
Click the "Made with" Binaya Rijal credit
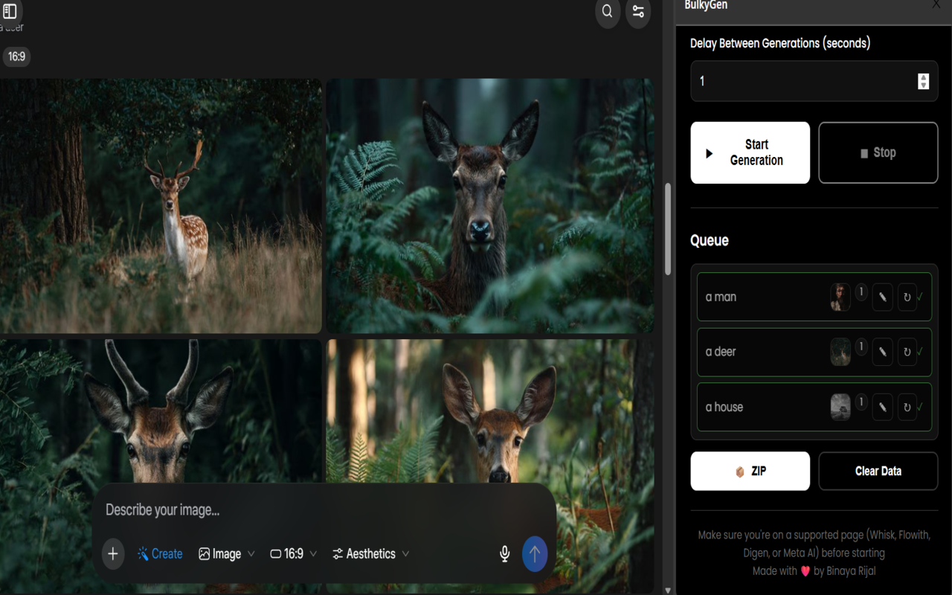[x=814, y=571]
